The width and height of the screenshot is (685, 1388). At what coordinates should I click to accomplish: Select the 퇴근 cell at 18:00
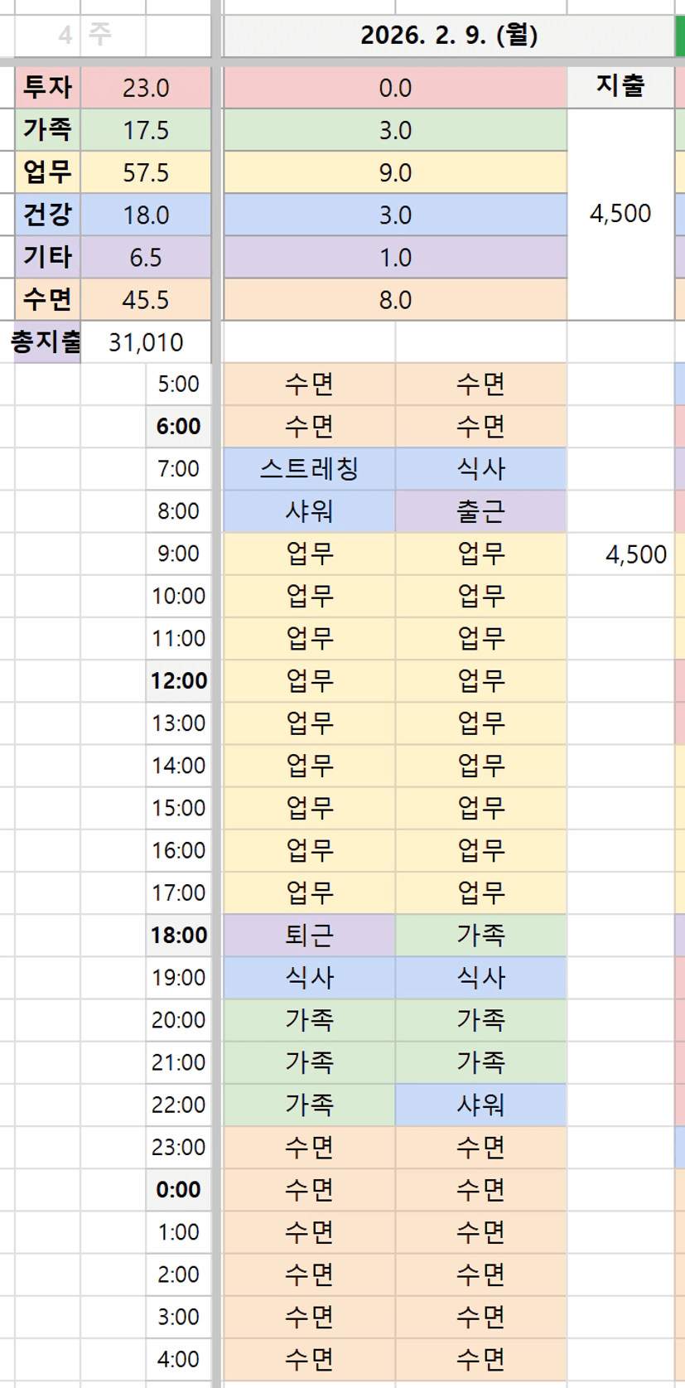click(x=309, y=936)
